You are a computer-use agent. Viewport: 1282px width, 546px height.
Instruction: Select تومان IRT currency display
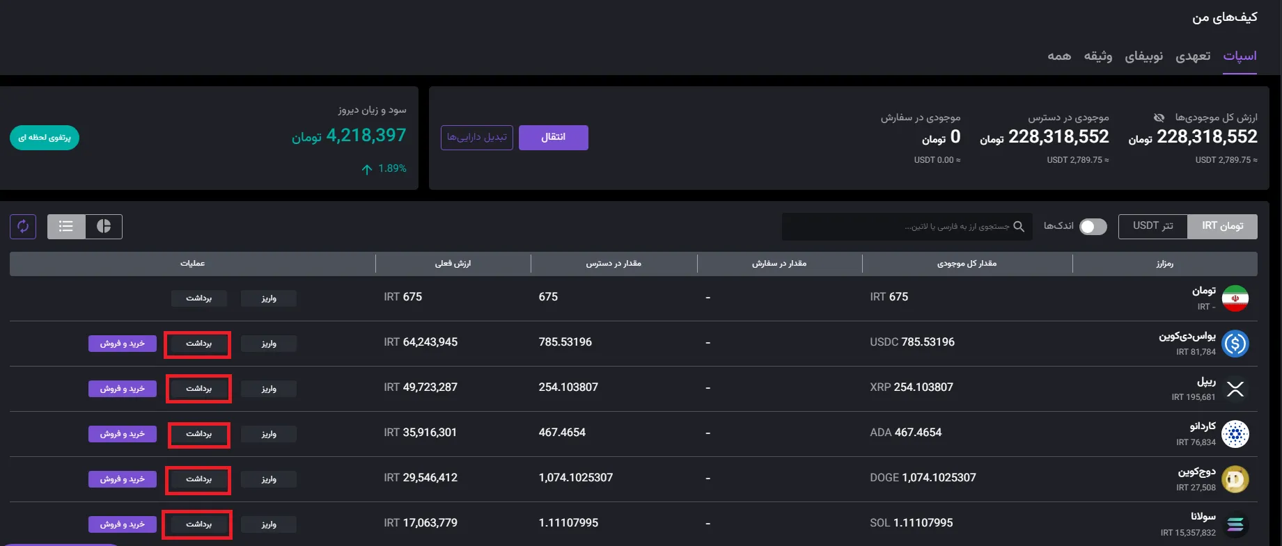click(x=1222, y=226)
